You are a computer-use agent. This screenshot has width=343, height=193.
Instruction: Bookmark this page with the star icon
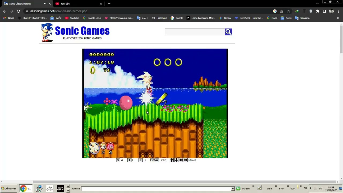[288, 11]
